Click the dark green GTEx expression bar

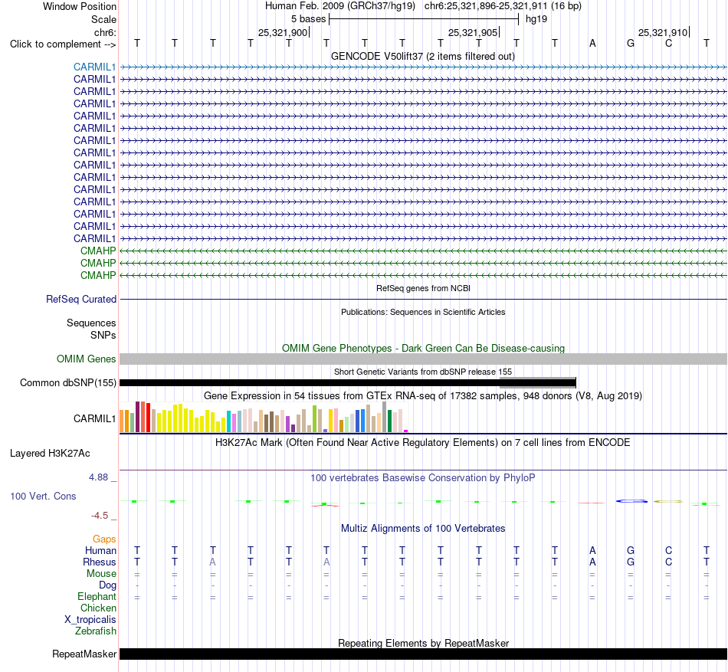point(389,421)
